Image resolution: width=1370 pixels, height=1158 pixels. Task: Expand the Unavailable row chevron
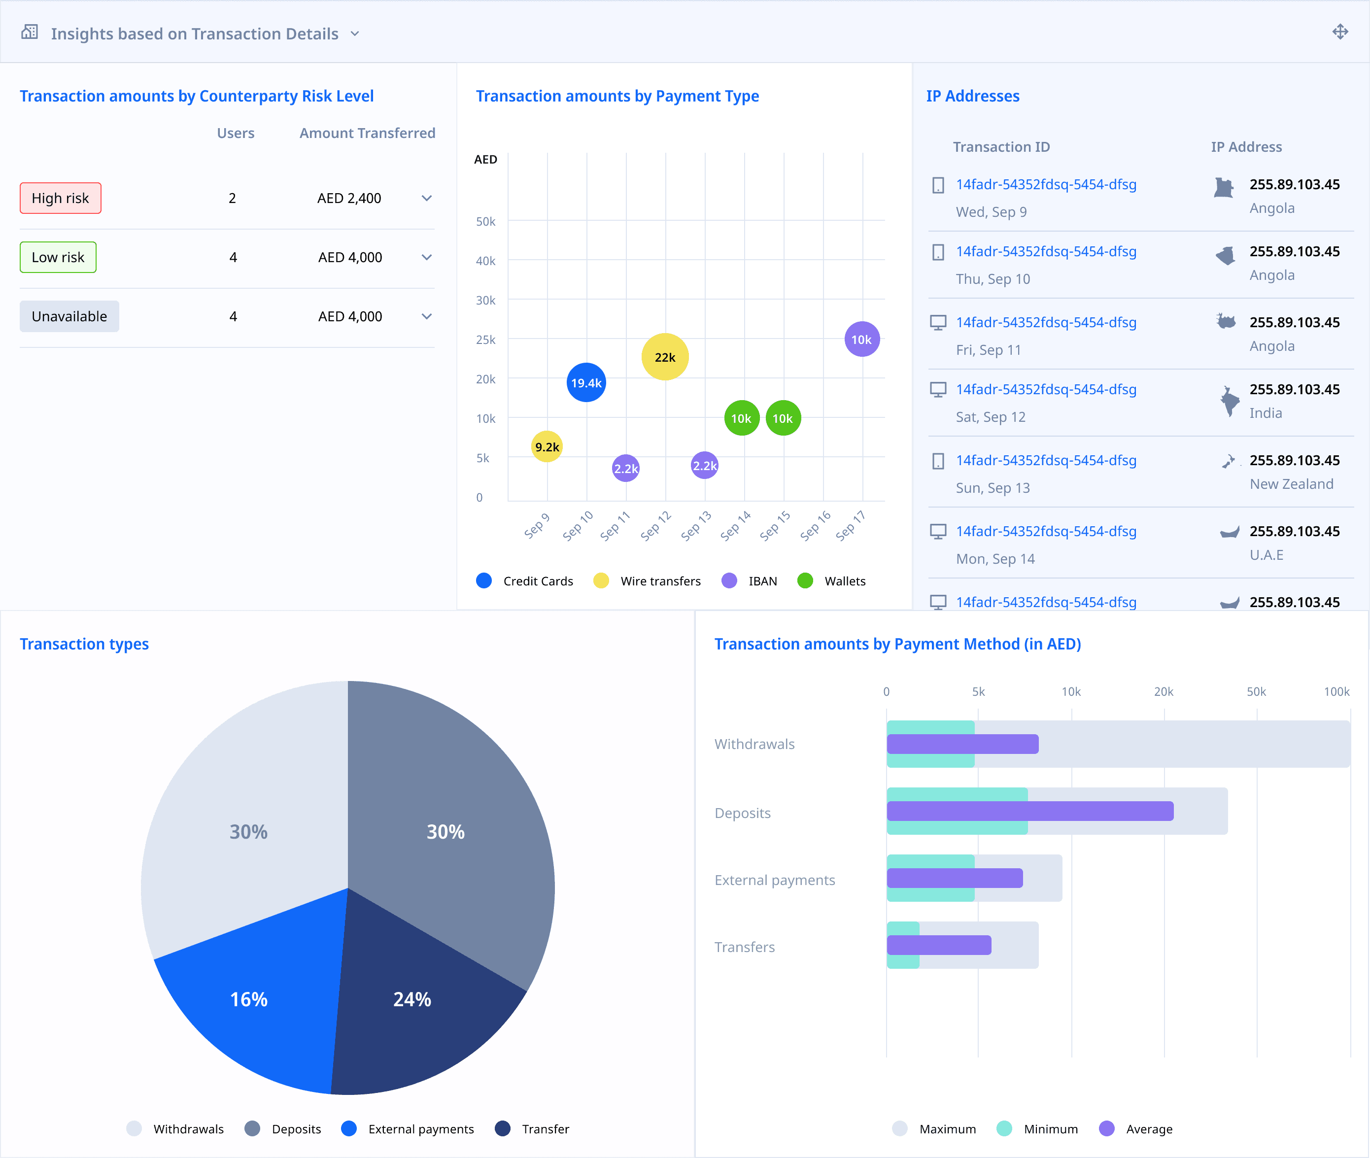427,316
